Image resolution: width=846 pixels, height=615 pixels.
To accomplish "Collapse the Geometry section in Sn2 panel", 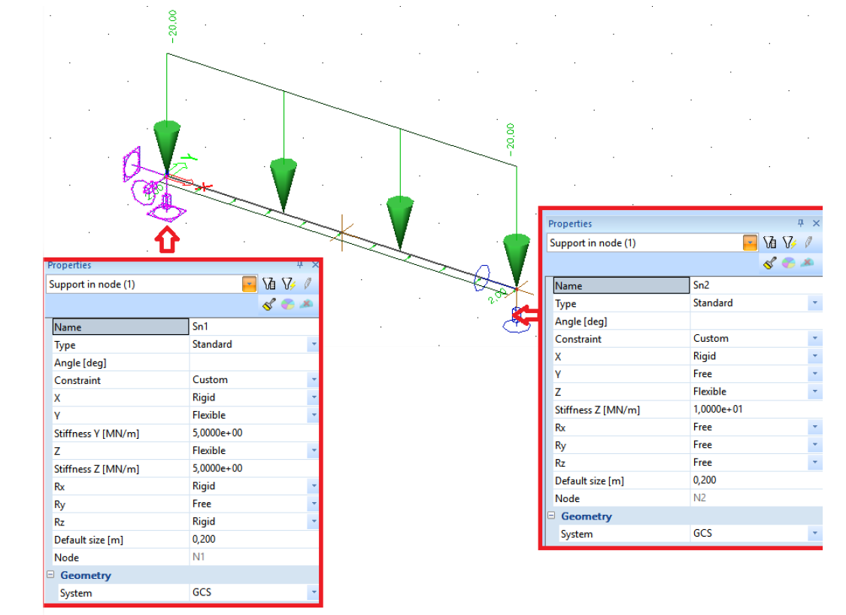I will click(551, 516).
